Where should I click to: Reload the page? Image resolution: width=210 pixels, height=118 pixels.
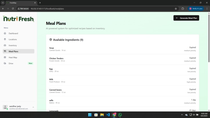13,9
